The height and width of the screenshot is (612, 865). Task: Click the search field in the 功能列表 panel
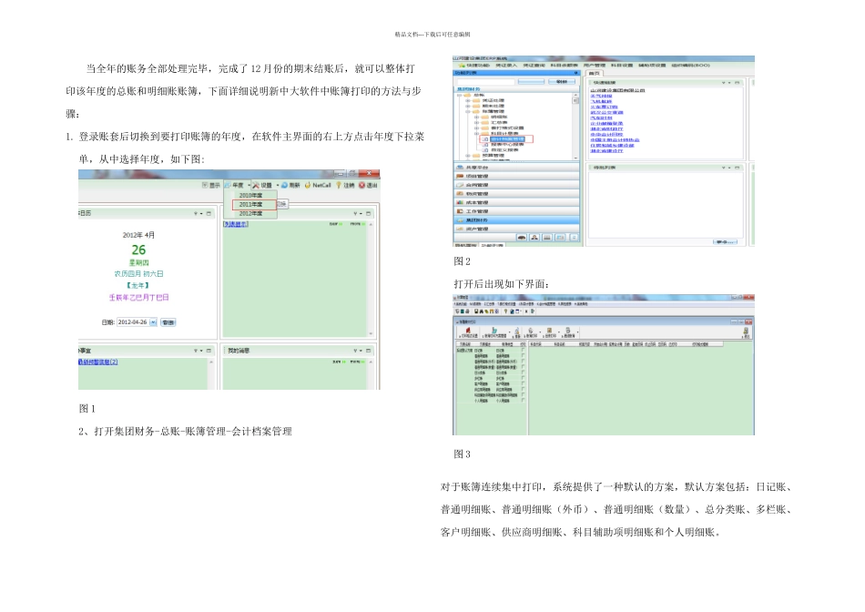(485, 82)
